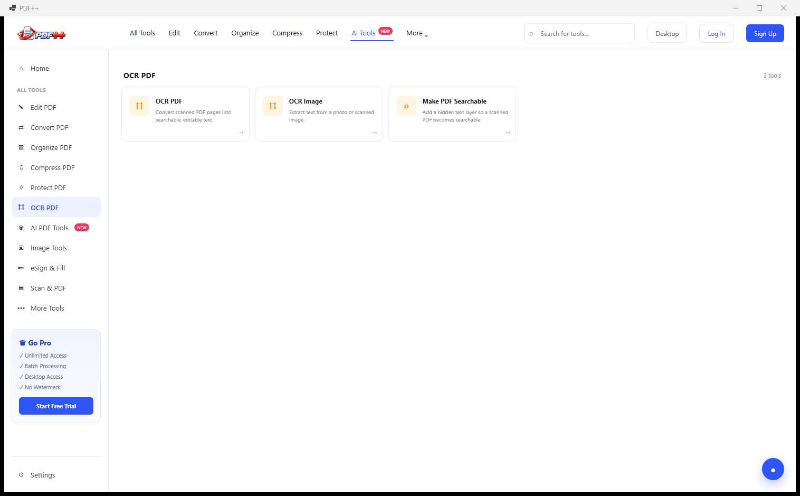Click the Edit PDF pencil icon

(x=21, y=107)
